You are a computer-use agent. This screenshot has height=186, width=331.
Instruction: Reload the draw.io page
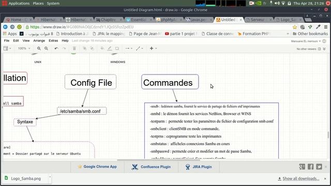[19, 27]
